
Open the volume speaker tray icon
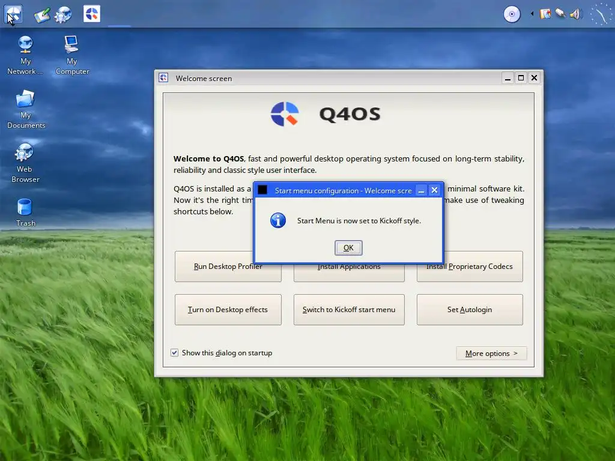point(575,14)
